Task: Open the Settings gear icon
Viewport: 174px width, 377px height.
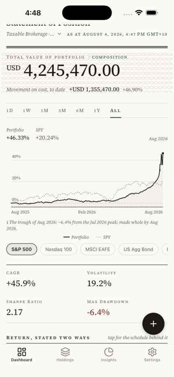Action: [152, 352]
